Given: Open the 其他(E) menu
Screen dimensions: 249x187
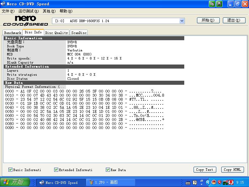Looking at the screenshot, I should pos(49,11).
